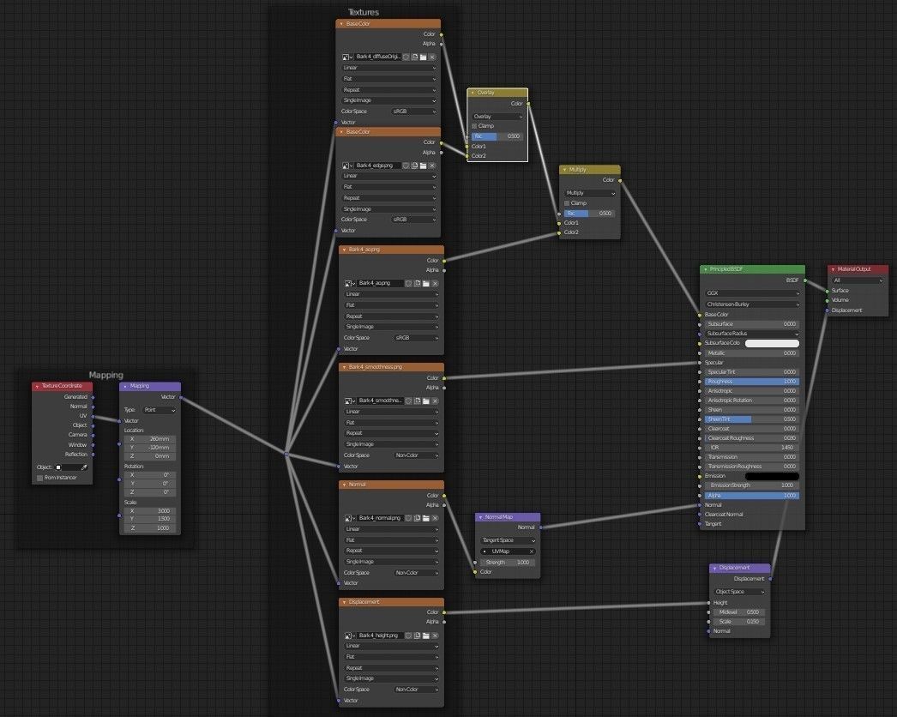
Task: Open Object Space dropdown in Displacement node
Action: [x=739, y=593]
